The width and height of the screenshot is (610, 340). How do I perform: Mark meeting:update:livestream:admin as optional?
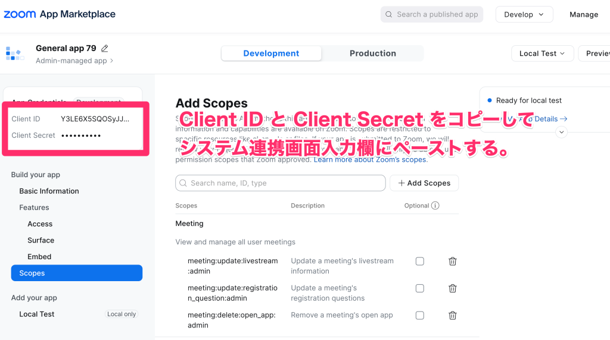click(419, 262)
